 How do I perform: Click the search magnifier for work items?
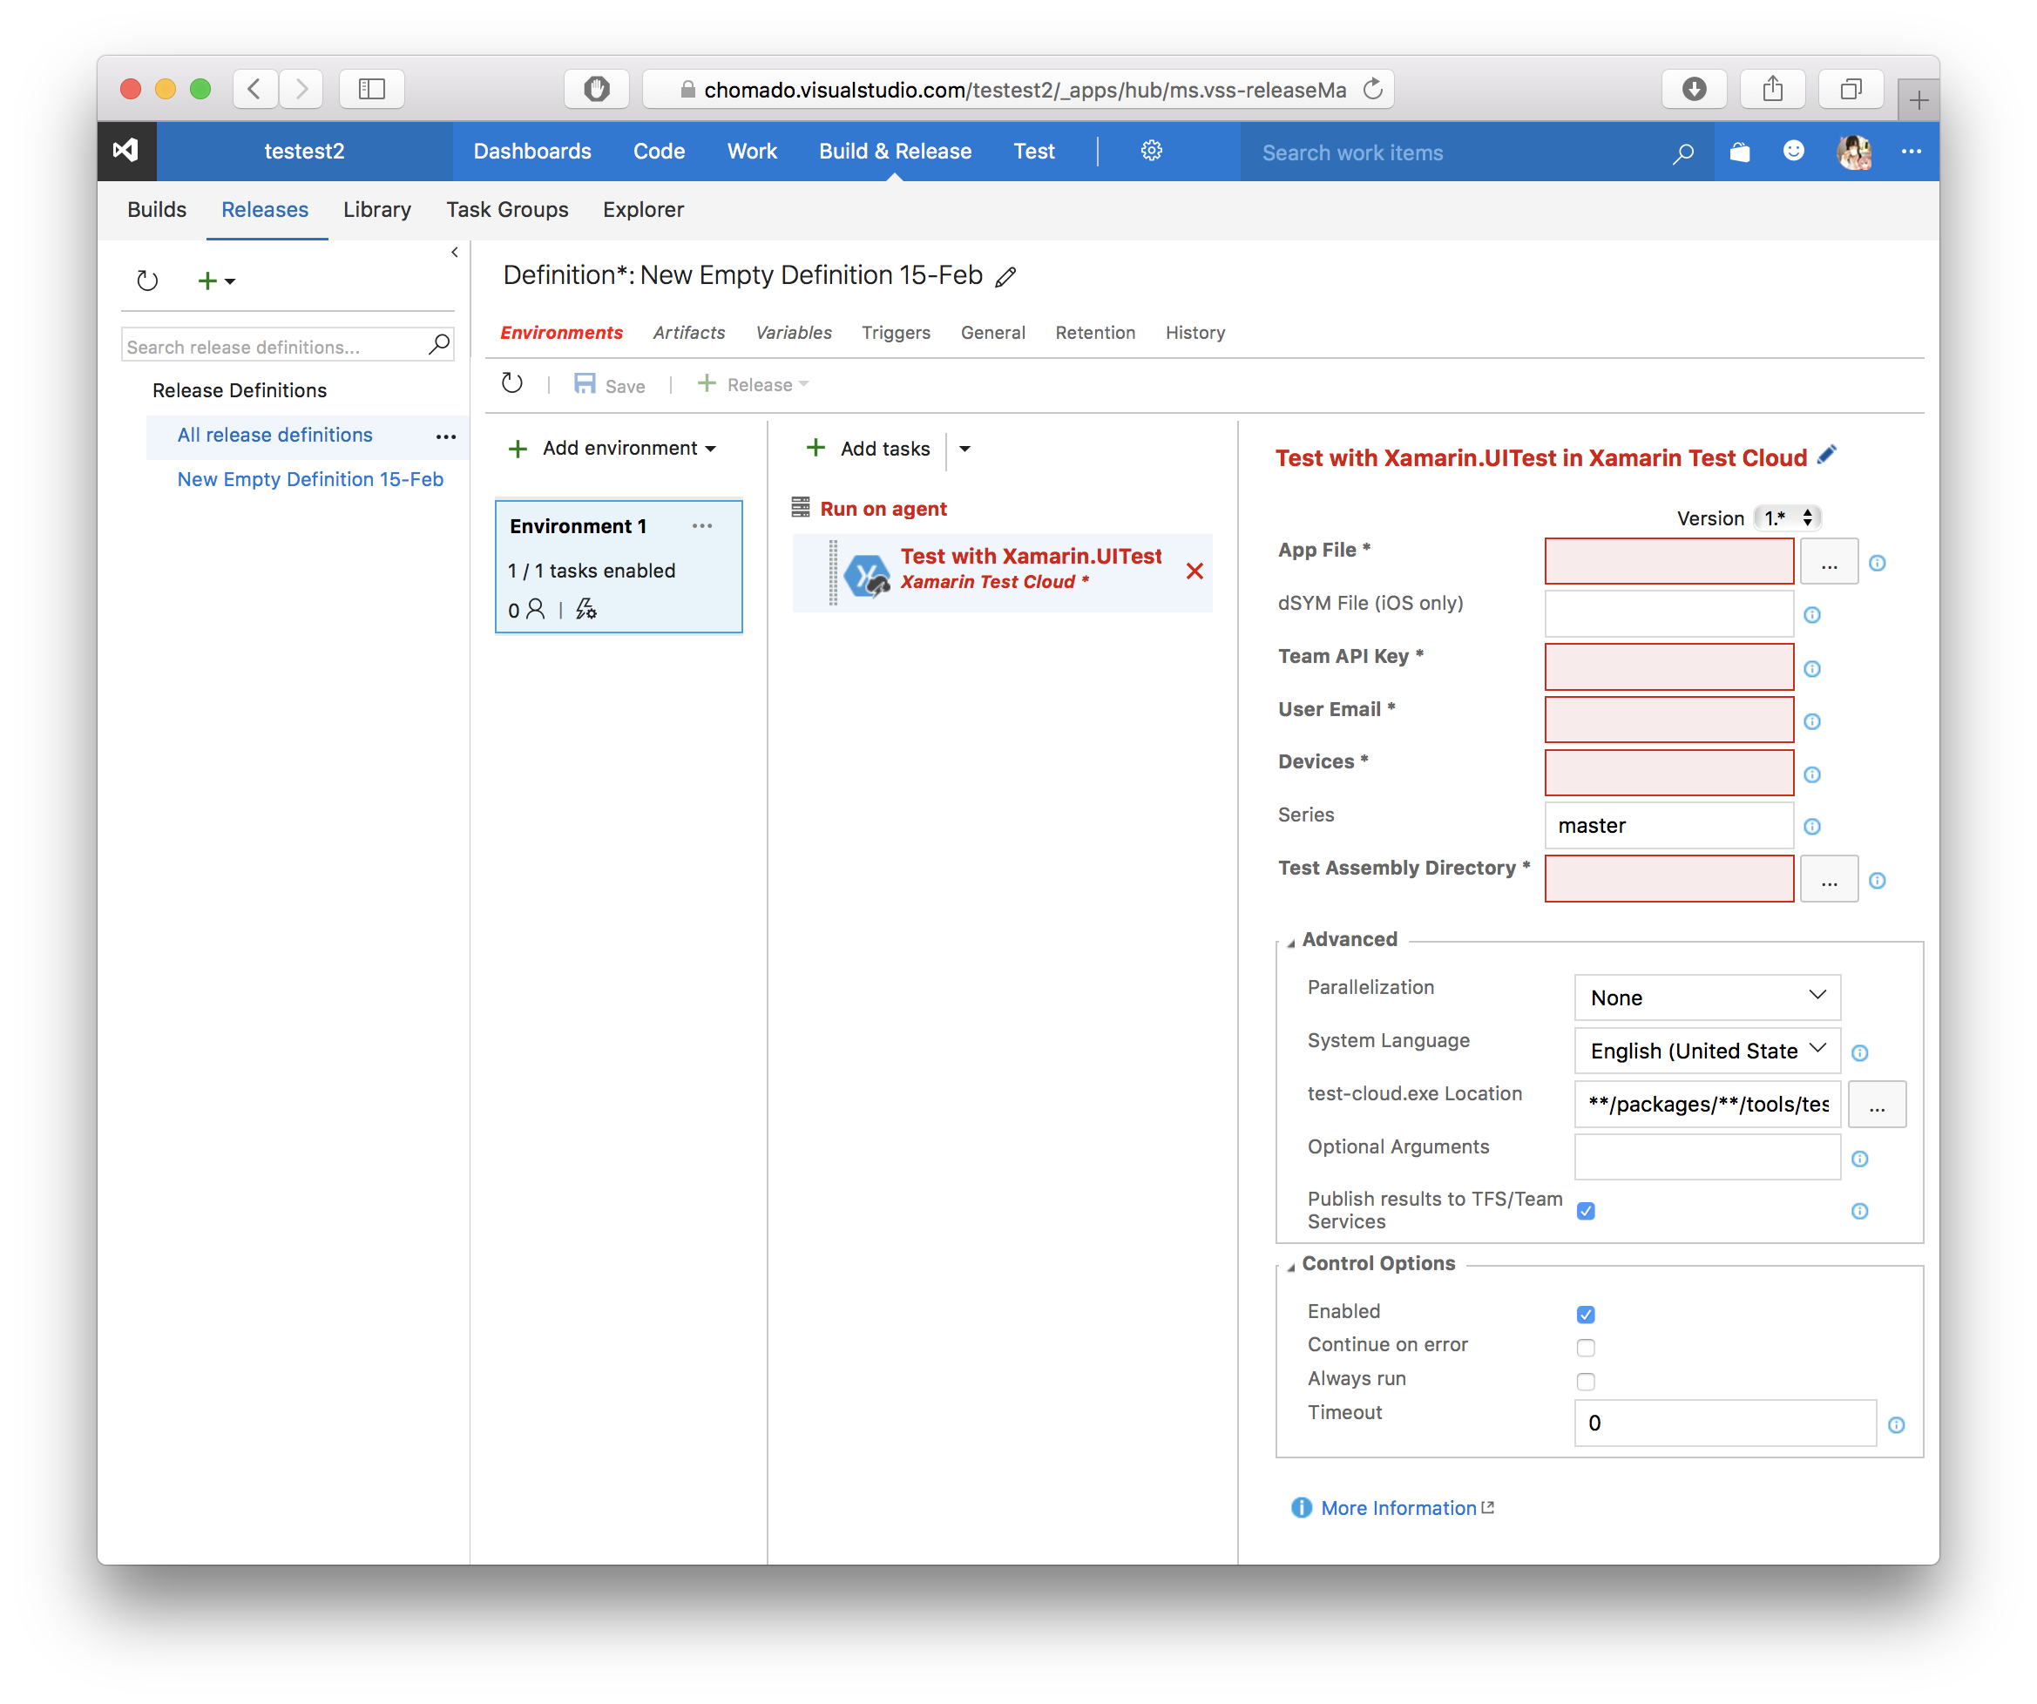tap(1683, 152)
